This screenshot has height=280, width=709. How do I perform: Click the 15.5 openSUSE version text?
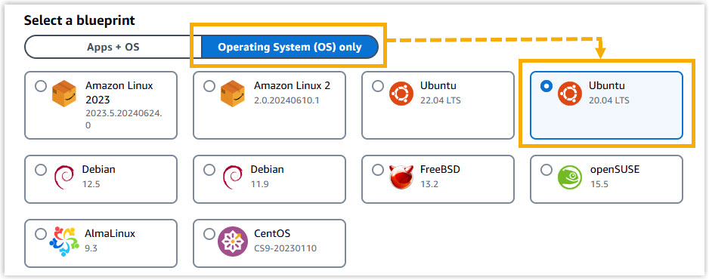click(599, 184)
